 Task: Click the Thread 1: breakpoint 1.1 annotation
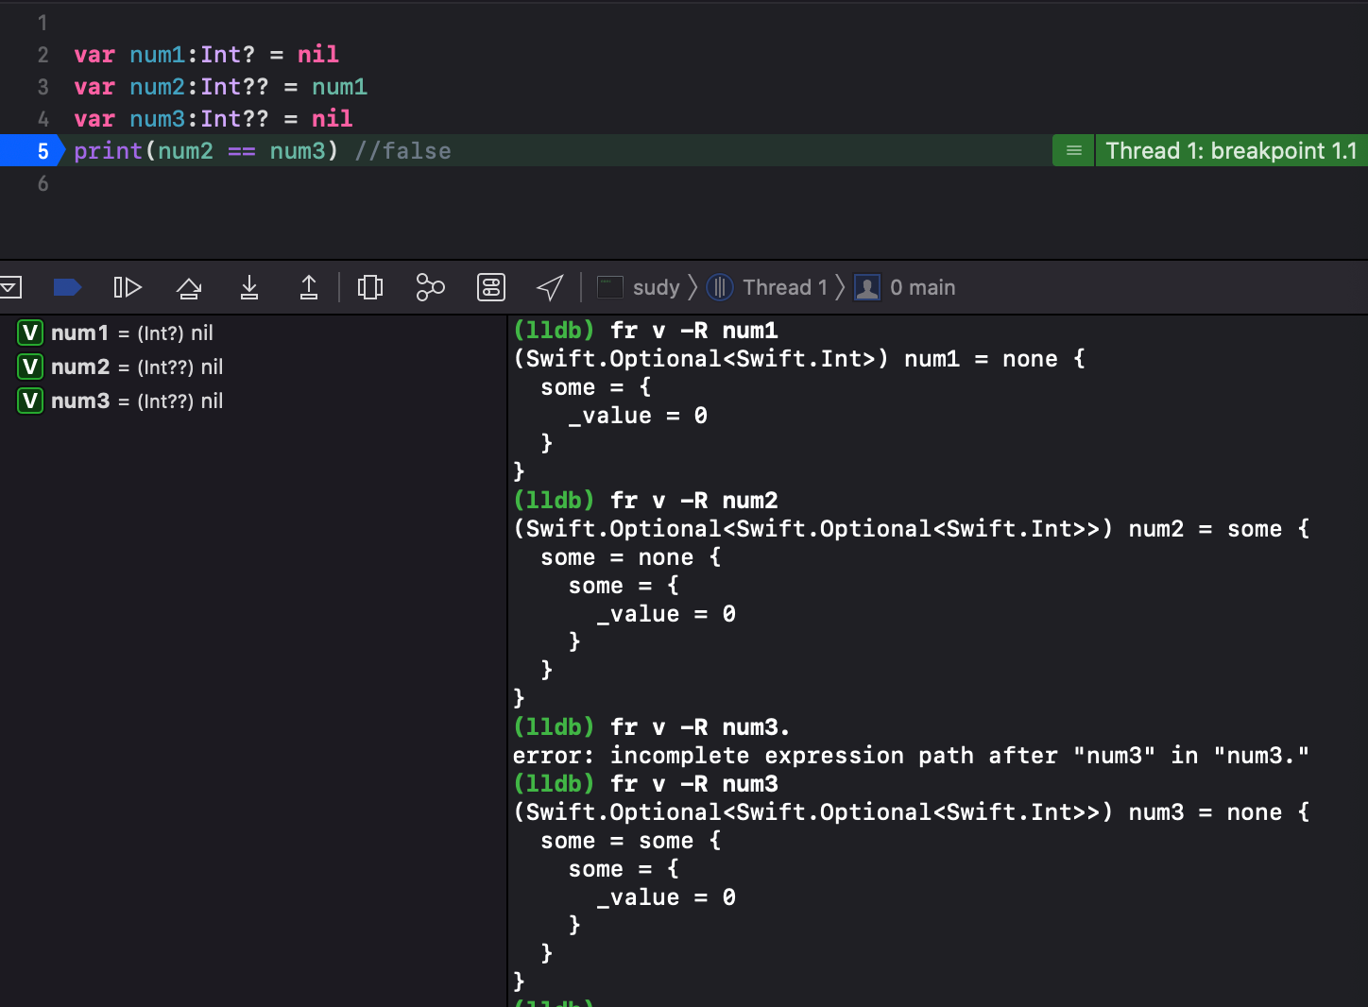pyautogui.click(x=1230, y=151)
